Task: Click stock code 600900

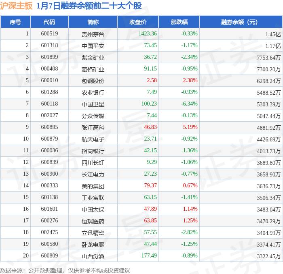Action: click(x=49, y=174)
